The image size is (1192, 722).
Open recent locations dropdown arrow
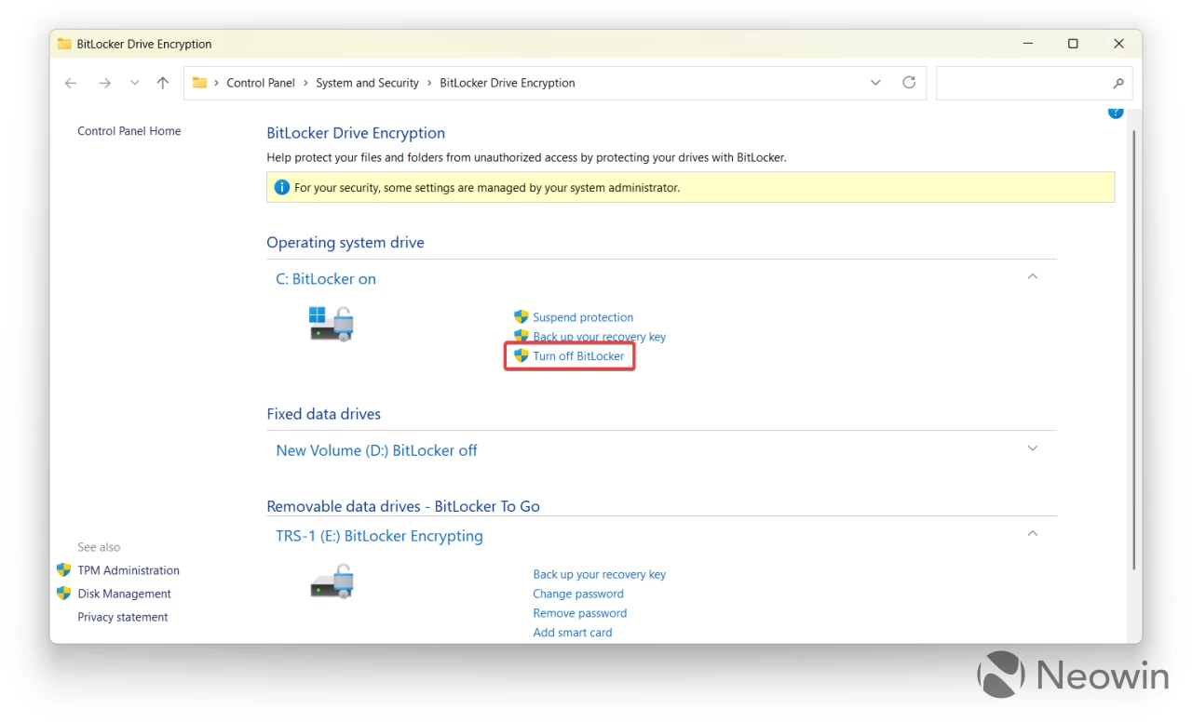pos(134,83)
